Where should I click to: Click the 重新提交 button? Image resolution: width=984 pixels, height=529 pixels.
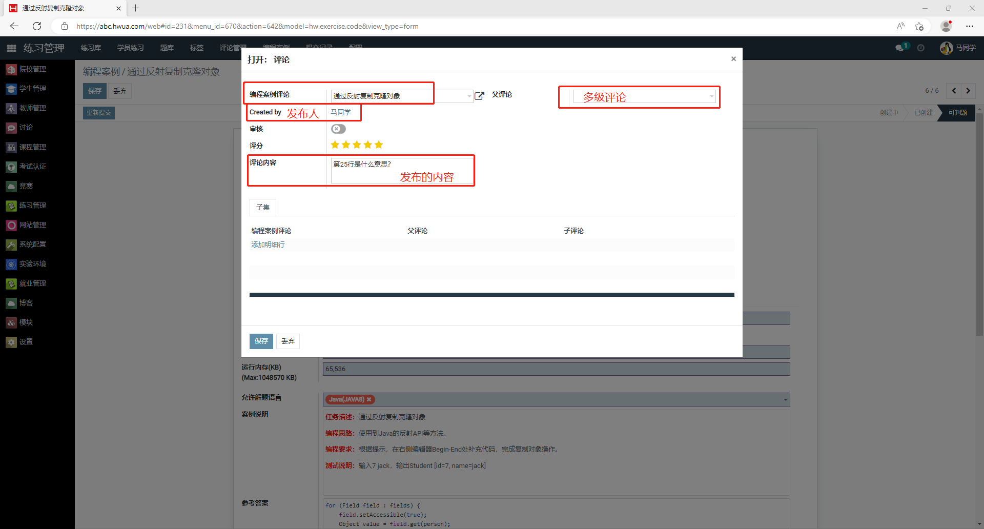click(x=99, y=113)
